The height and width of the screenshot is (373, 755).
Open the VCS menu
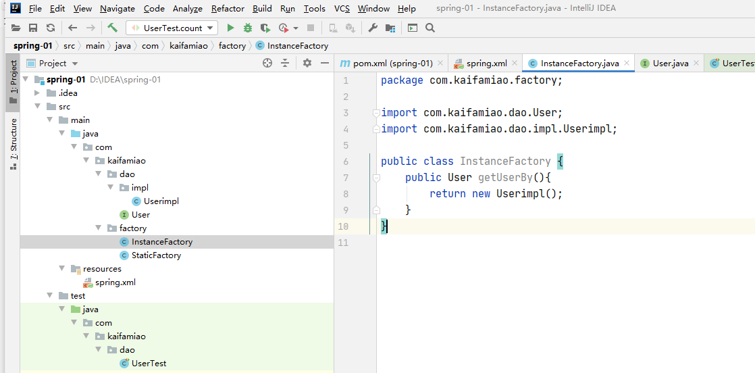[x=342, y=9]
